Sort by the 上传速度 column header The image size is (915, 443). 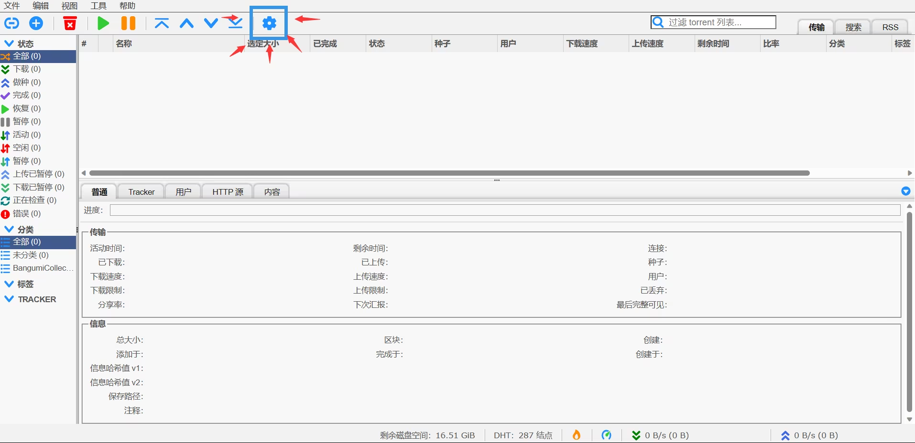click(661, 43)
